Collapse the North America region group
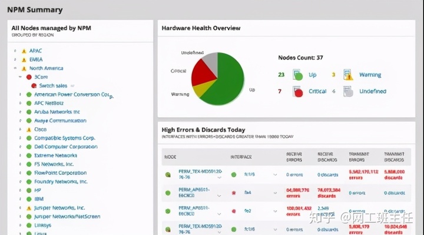The width and height of the screenshot is (424, 235). pyautogui.click(x=15, y=68)
